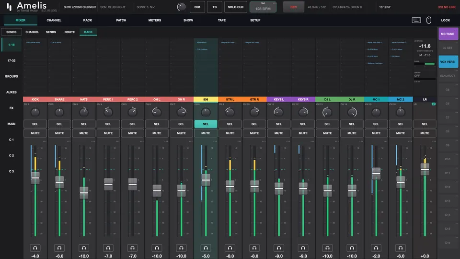
Task: Solo DJ L via headphone icon
Action: coord(327,248)
